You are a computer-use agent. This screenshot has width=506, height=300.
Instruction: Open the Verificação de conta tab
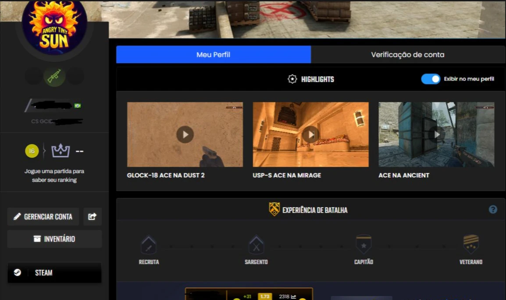click(x=408, y=55)
